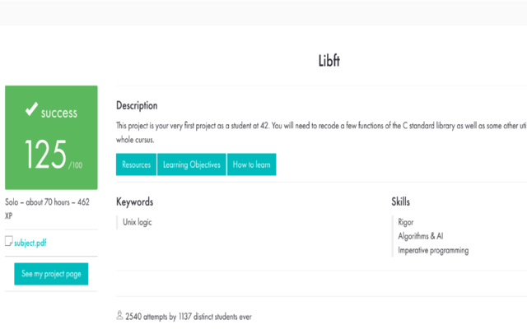Screen dimensions: 527x329
Task: Click the person icon next to attempts count
Action: pyautogui.click(x=119, y=315)
